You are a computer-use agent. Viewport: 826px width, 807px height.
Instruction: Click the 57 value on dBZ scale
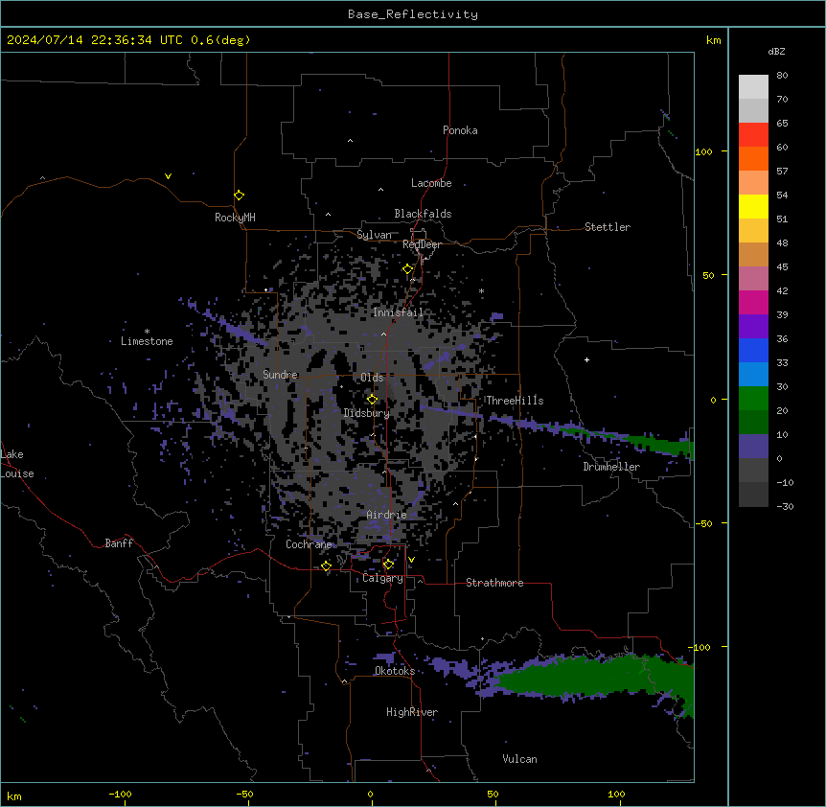coord(782,172)
